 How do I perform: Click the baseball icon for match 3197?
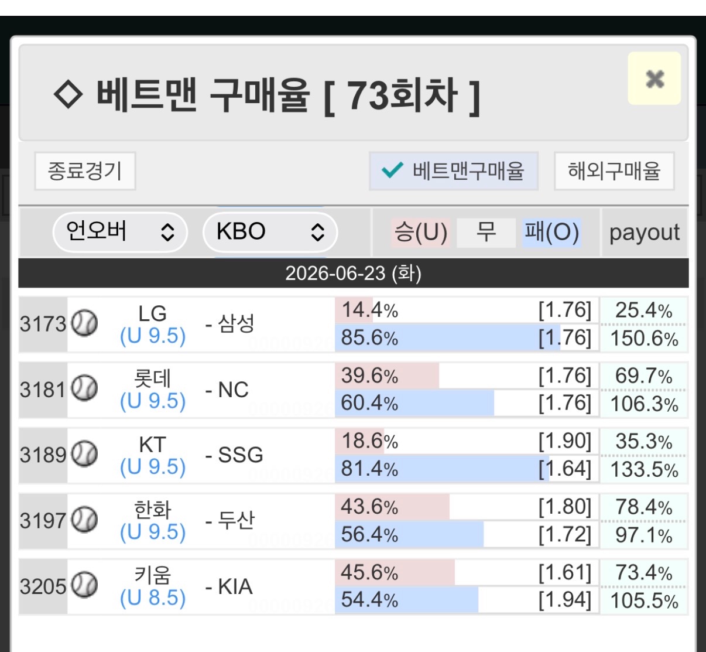[x=84, y=520]
